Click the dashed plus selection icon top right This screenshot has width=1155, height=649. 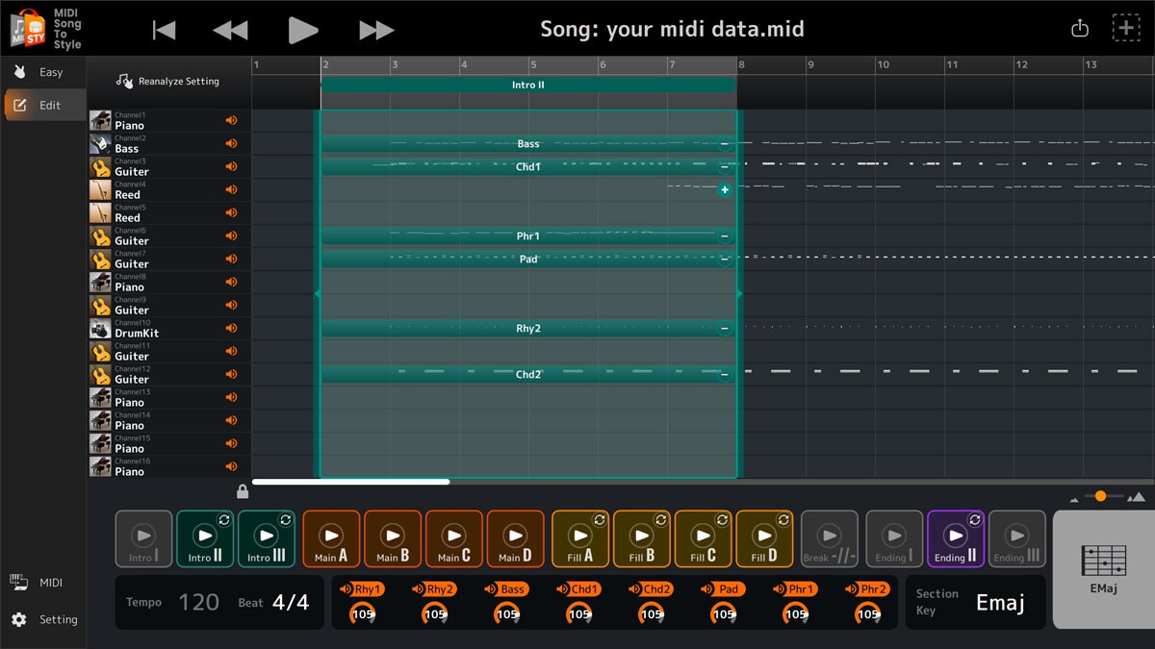1124,28
